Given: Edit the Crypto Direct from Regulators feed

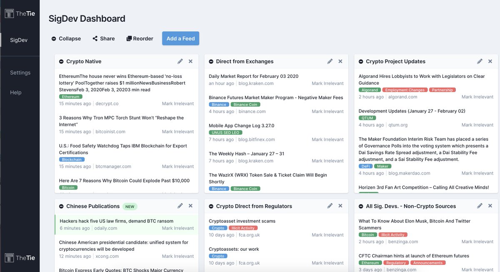Looking at the screenshot, I should pos(330,206).
